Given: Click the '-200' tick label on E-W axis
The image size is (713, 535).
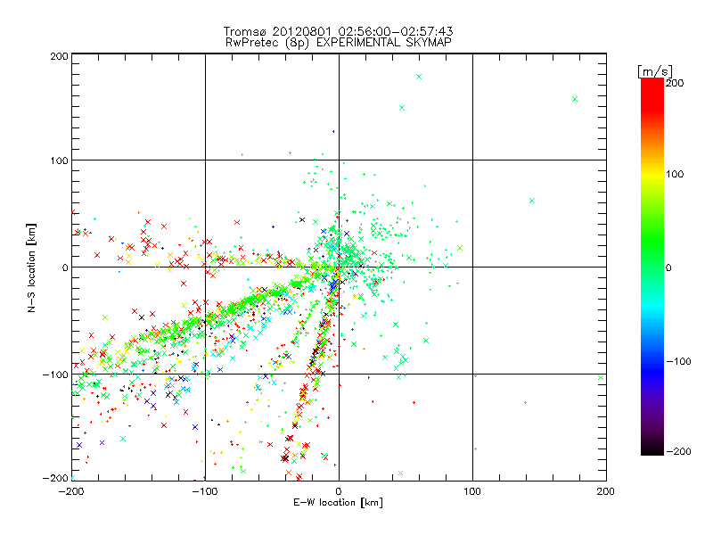Looking at the screenshot, I should point(71,491).
